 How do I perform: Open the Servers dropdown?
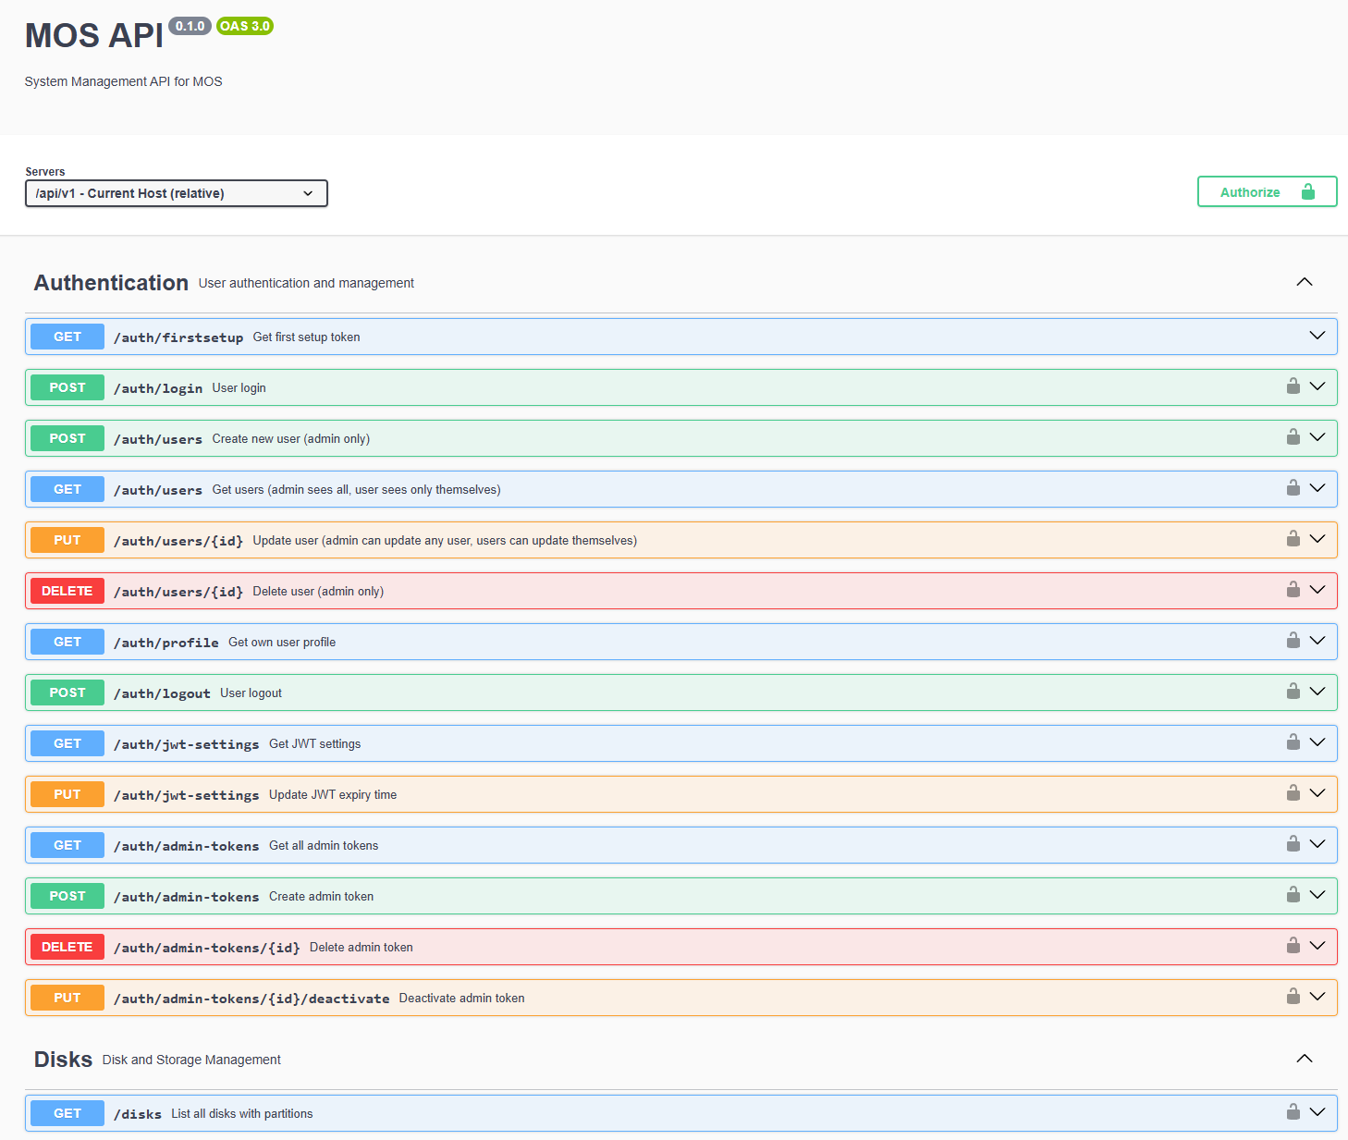pos(176,193)
